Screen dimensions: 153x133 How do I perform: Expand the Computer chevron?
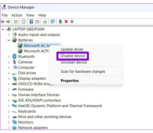point(9,68)
